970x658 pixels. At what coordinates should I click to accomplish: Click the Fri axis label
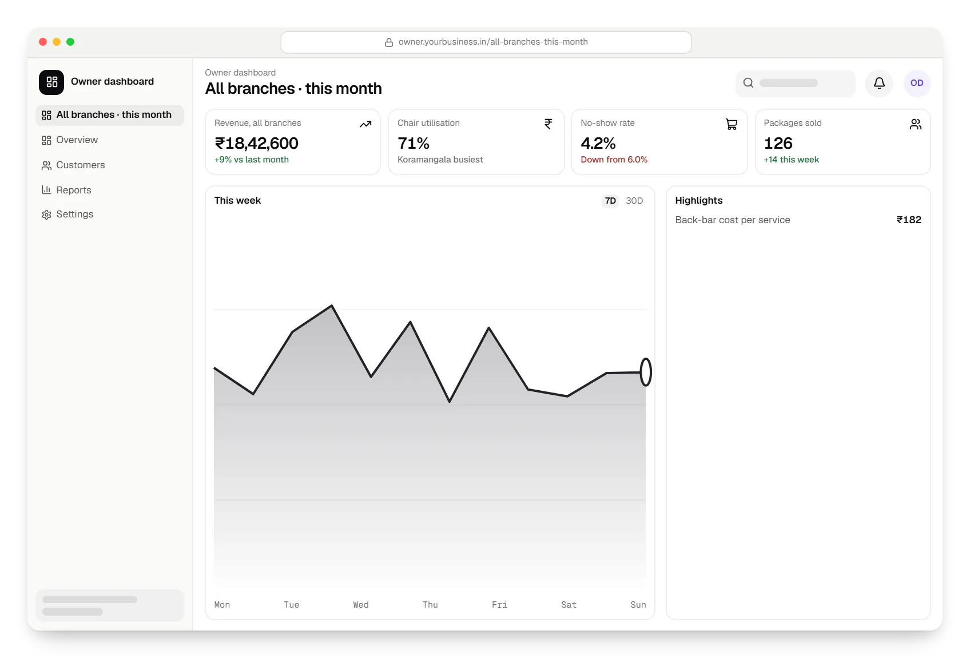[499, 605]
